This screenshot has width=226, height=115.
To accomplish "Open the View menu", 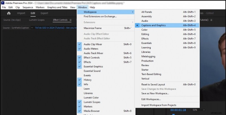I will point(73,7).
